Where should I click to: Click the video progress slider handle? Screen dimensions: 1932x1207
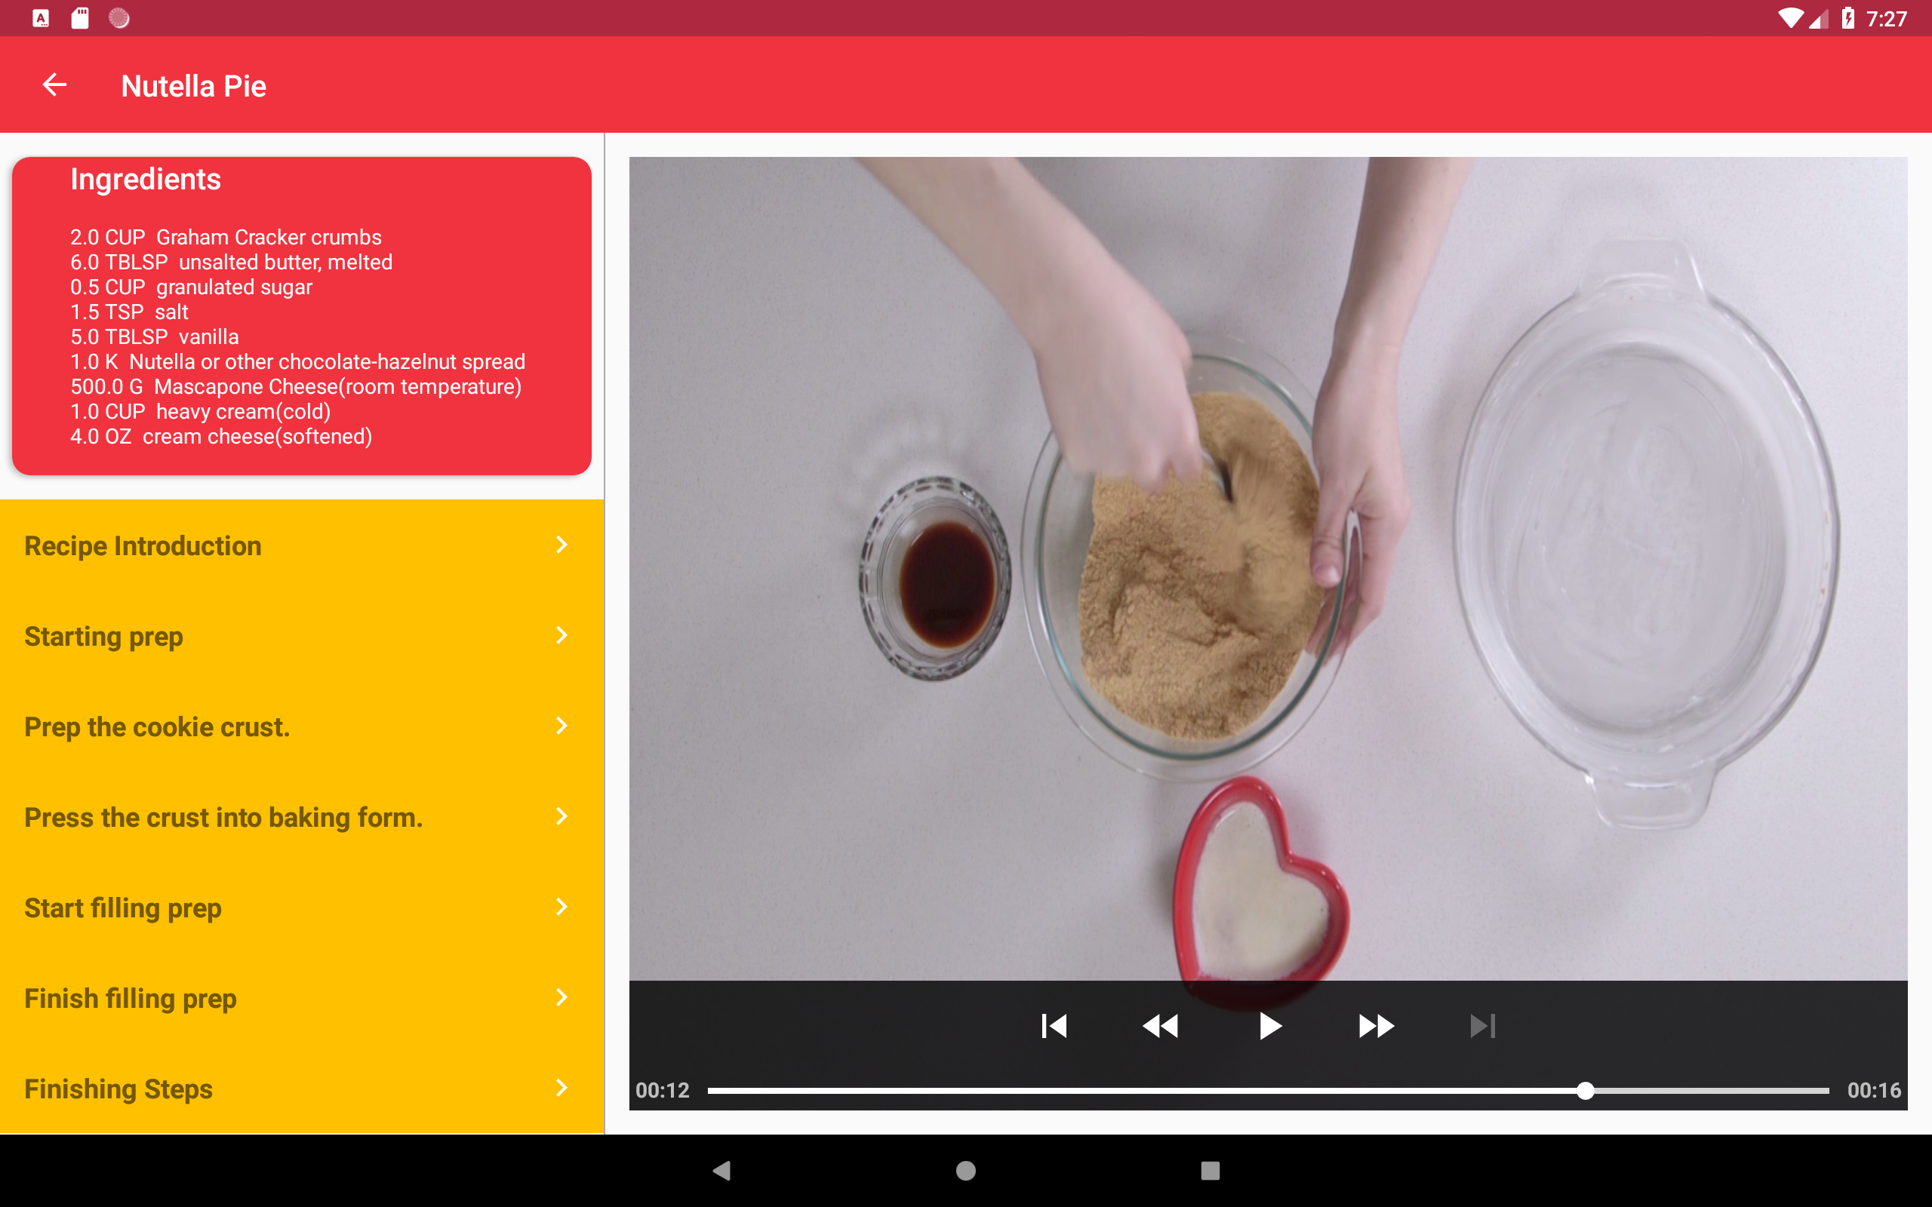click(1586, 1091)
